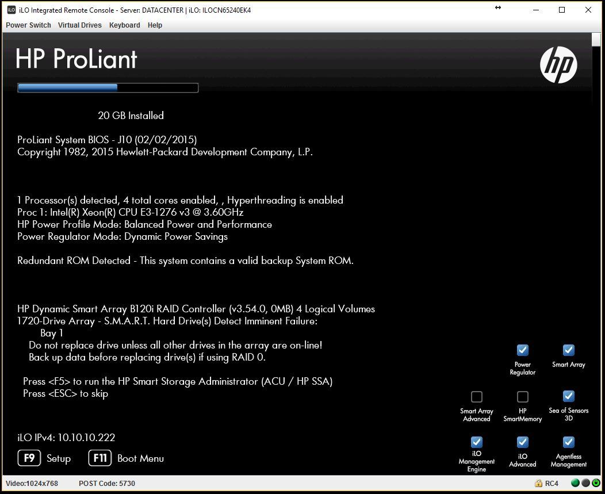Click the '1 Processor(s) detected' line
The image size is (605, 494).
(180, 200)
